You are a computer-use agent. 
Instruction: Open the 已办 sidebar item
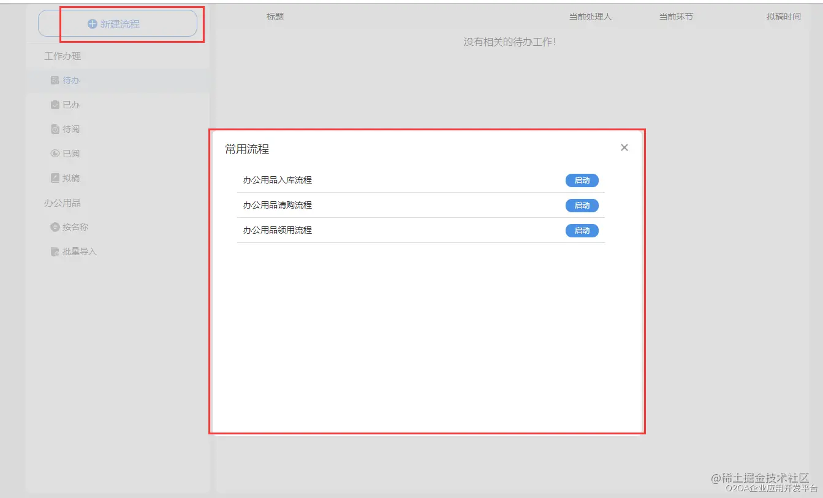click(x=118, y=105)
